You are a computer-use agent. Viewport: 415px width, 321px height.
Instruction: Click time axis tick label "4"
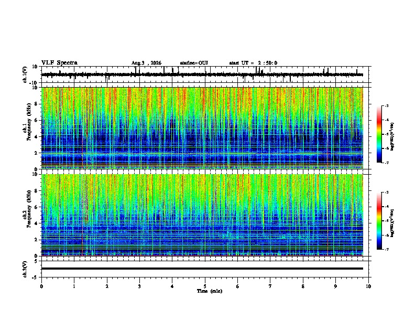click(172, 286)
